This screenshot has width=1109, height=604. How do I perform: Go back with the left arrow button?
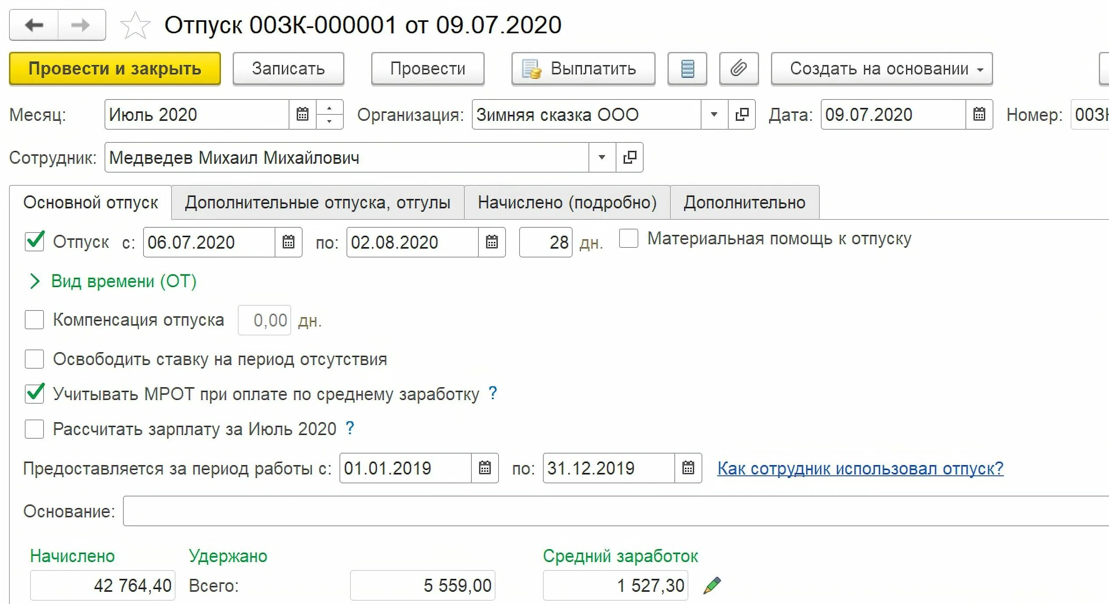[x=34, y=25]
